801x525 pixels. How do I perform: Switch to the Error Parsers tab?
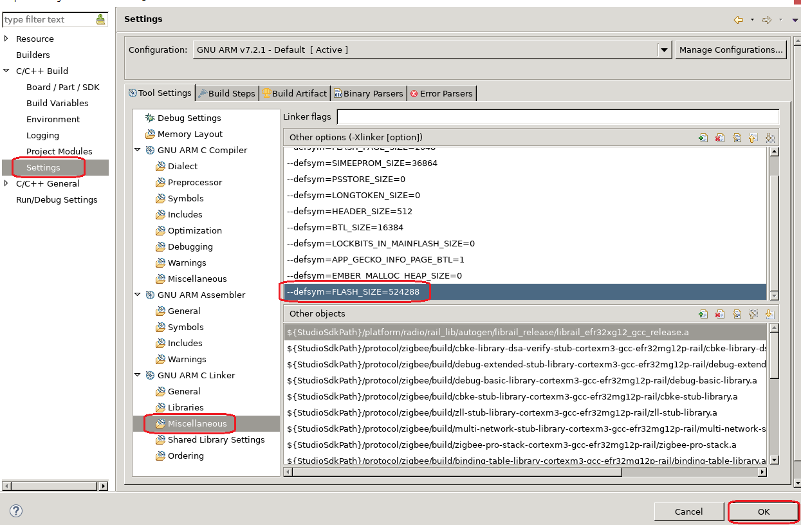441,93
